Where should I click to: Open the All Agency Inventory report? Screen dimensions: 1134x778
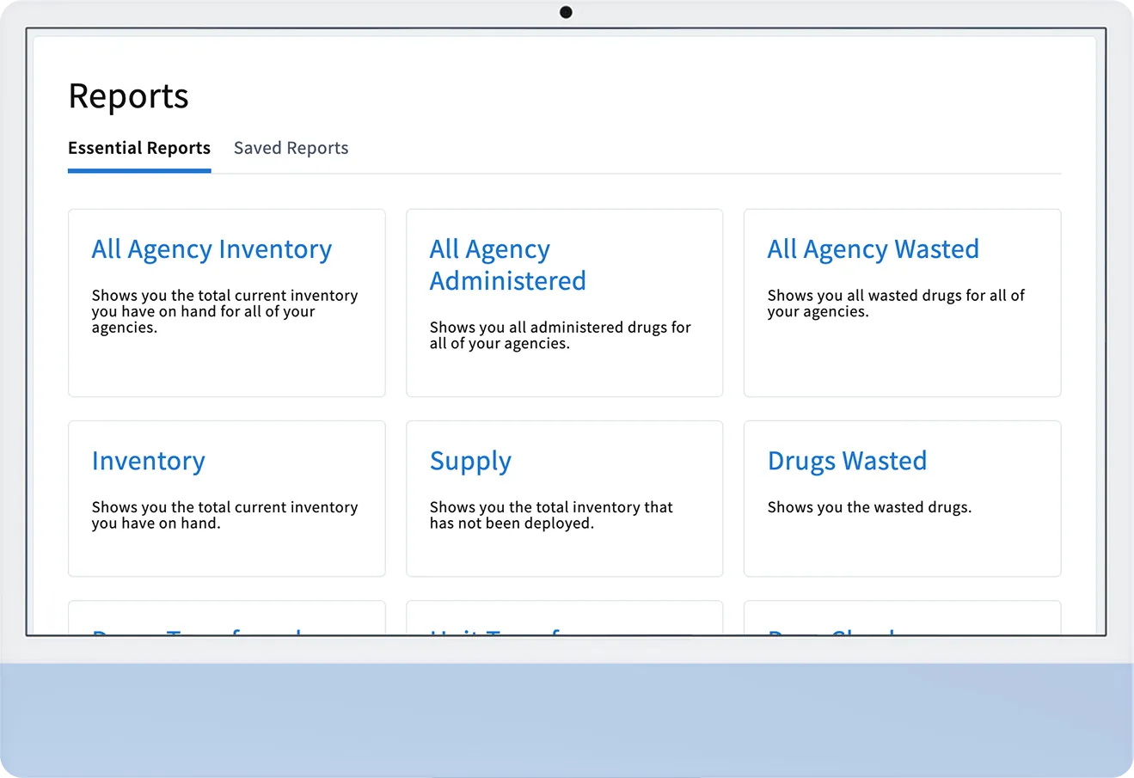pyautogui.click(x=211, y=249)
